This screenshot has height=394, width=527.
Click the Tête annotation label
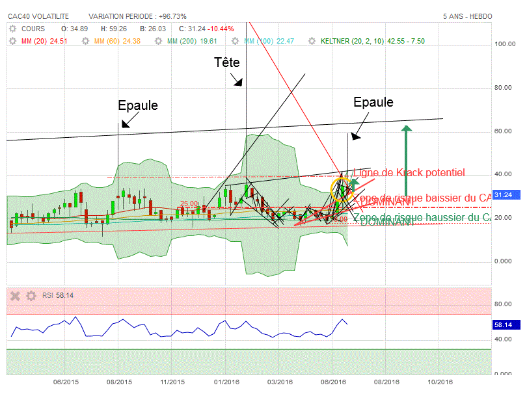click(x=227, y=62)
